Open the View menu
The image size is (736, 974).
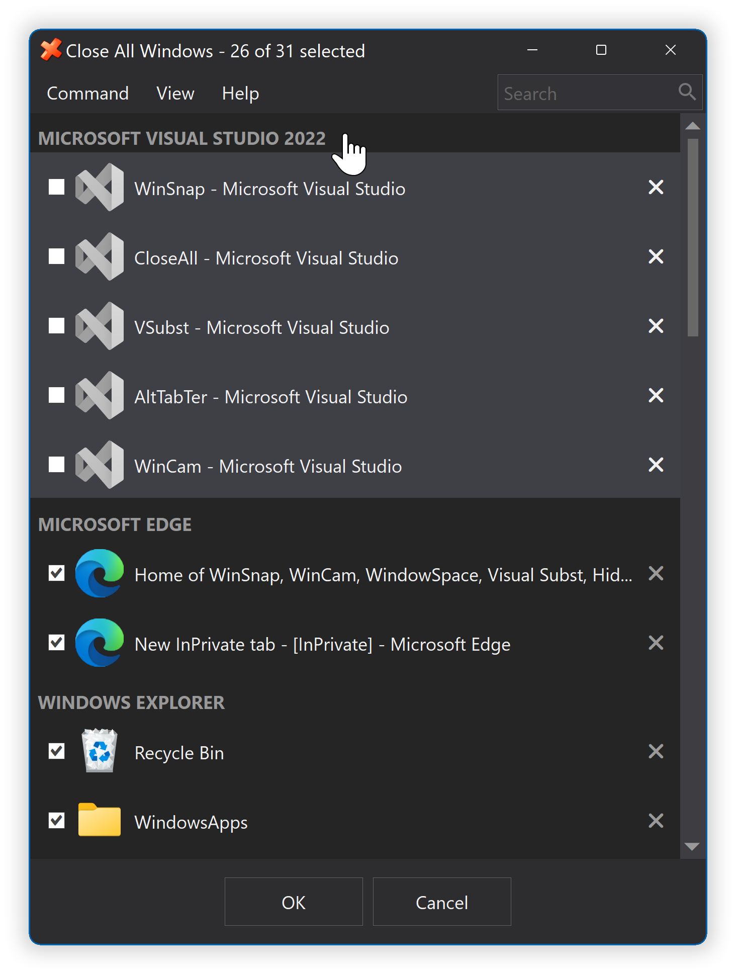175,94
